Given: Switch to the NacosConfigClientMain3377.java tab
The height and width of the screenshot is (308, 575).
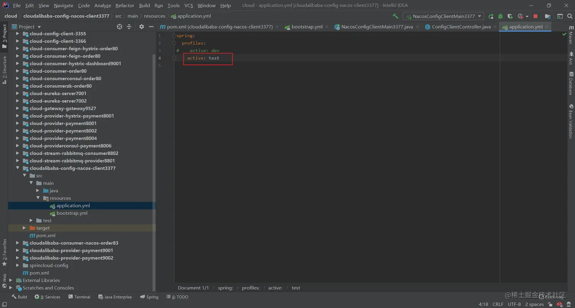Looking at the screenshot, I should pos(377,27).
